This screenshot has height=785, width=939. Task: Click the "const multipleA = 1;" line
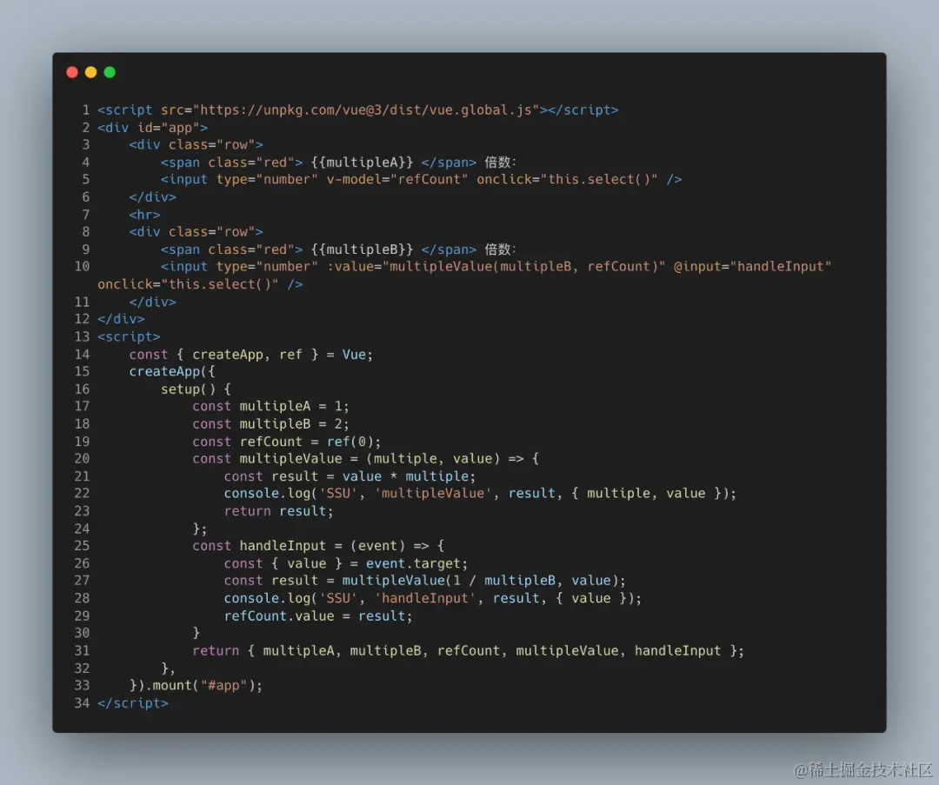tap(270, 406)
